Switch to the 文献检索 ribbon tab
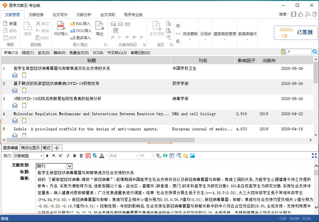Viewport: 319px width, 222px height. (36, 15)
